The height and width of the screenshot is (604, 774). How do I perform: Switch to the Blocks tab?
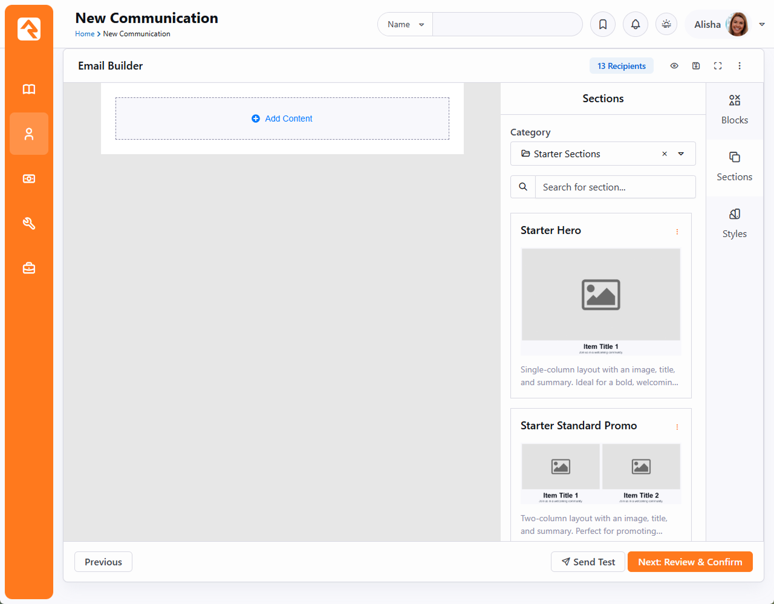click(734, 110)
